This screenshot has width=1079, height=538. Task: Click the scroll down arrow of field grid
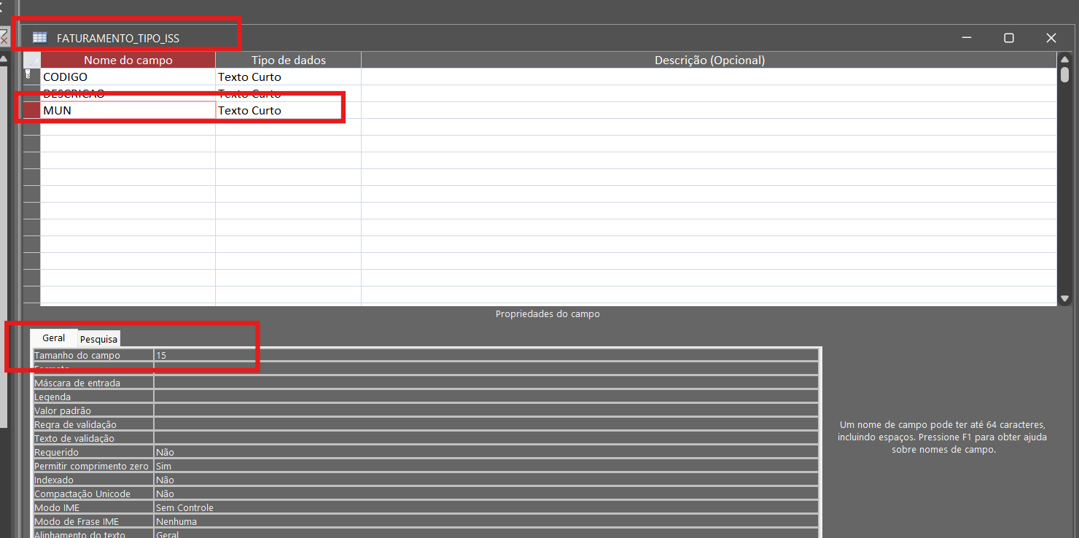(1064, 298)
